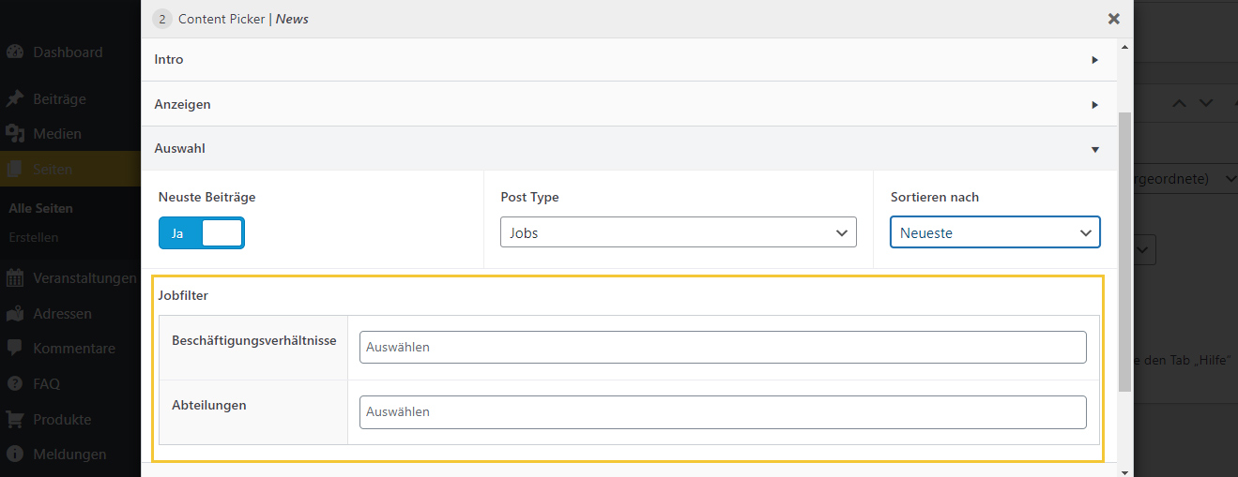Click the Beschäftigungsverhältnisse select field
1238x477 pixels.
[722, 347]
